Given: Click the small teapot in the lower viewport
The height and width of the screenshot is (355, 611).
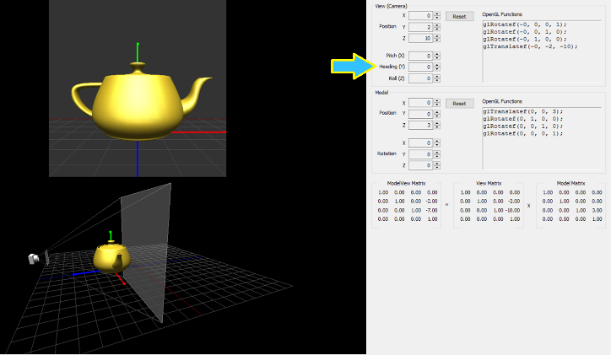Looking at the screenshot, I should point(112,257).
